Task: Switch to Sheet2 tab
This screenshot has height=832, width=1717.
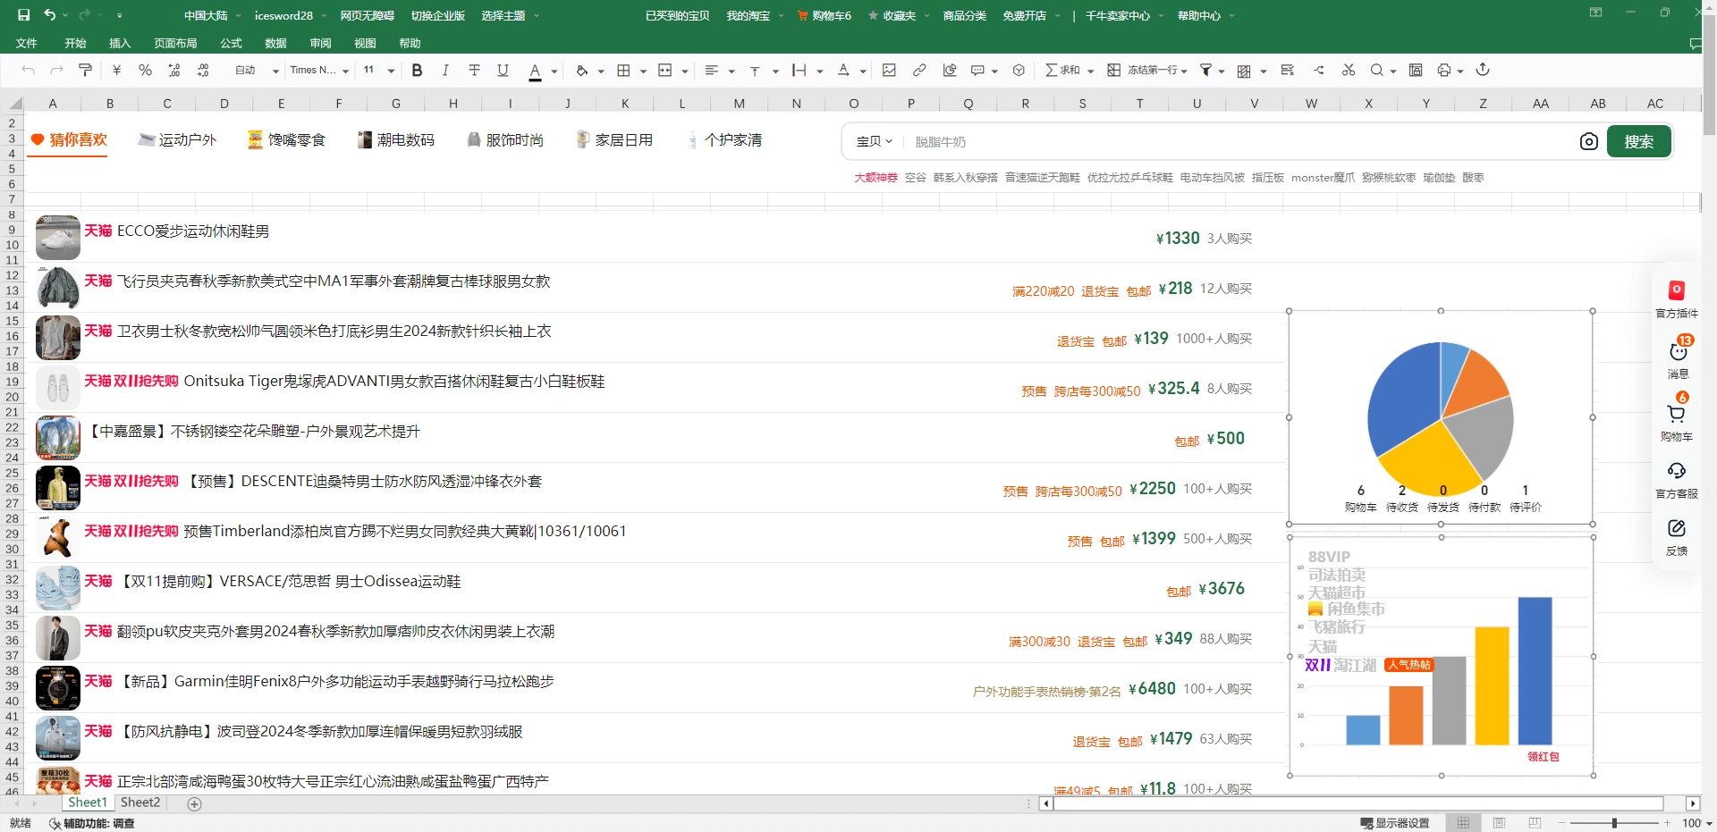Action: click(140, 803)
